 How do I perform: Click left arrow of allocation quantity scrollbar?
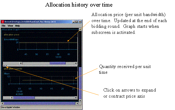click(x=12, y=98)
